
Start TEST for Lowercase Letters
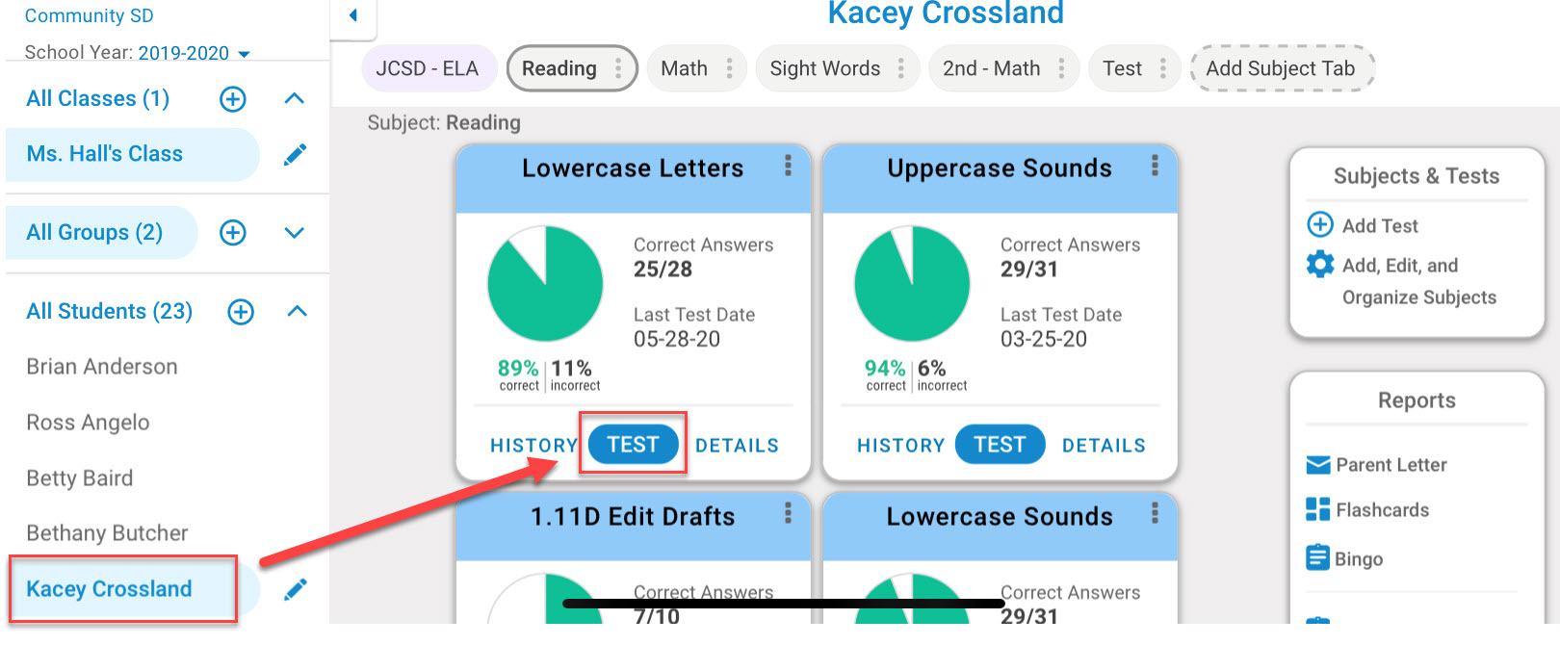(633, 444)
